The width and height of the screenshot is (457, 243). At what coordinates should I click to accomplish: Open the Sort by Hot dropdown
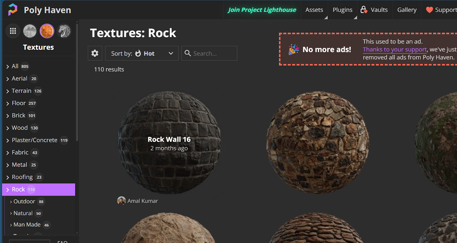coord(142,53)
